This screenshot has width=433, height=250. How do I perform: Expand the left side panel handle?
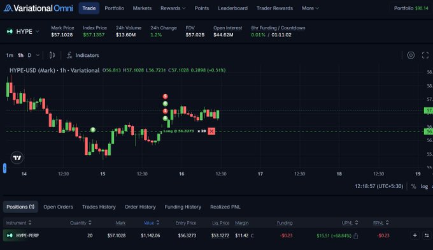click(4, 168)
